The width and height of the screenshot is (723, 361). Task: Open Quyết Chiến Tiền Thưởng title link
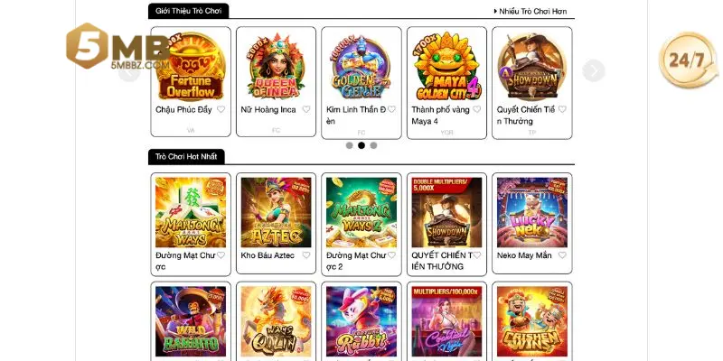point(528,116)
